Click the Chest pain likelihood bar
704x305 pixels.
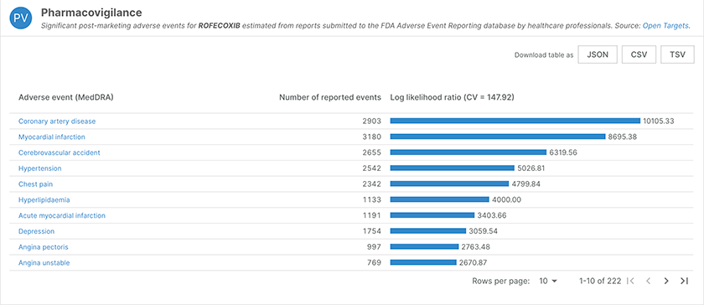coord(449,184)
